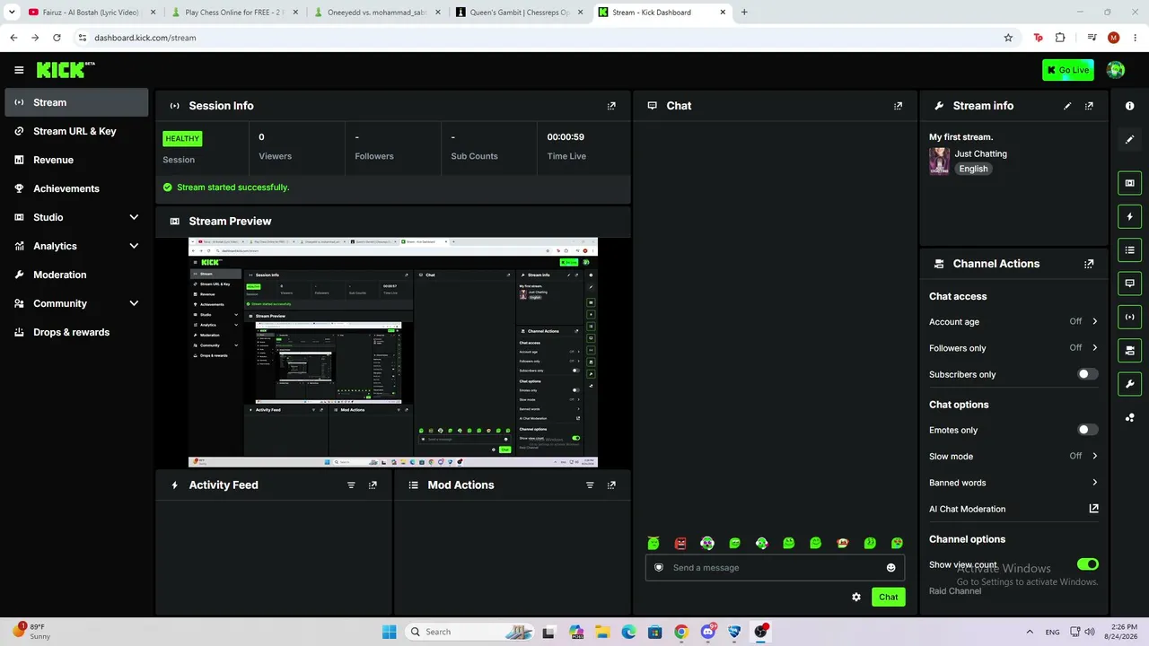The image size is (1149, 646).
Task: Pop out the Chat panel
Action: [898, 106]
